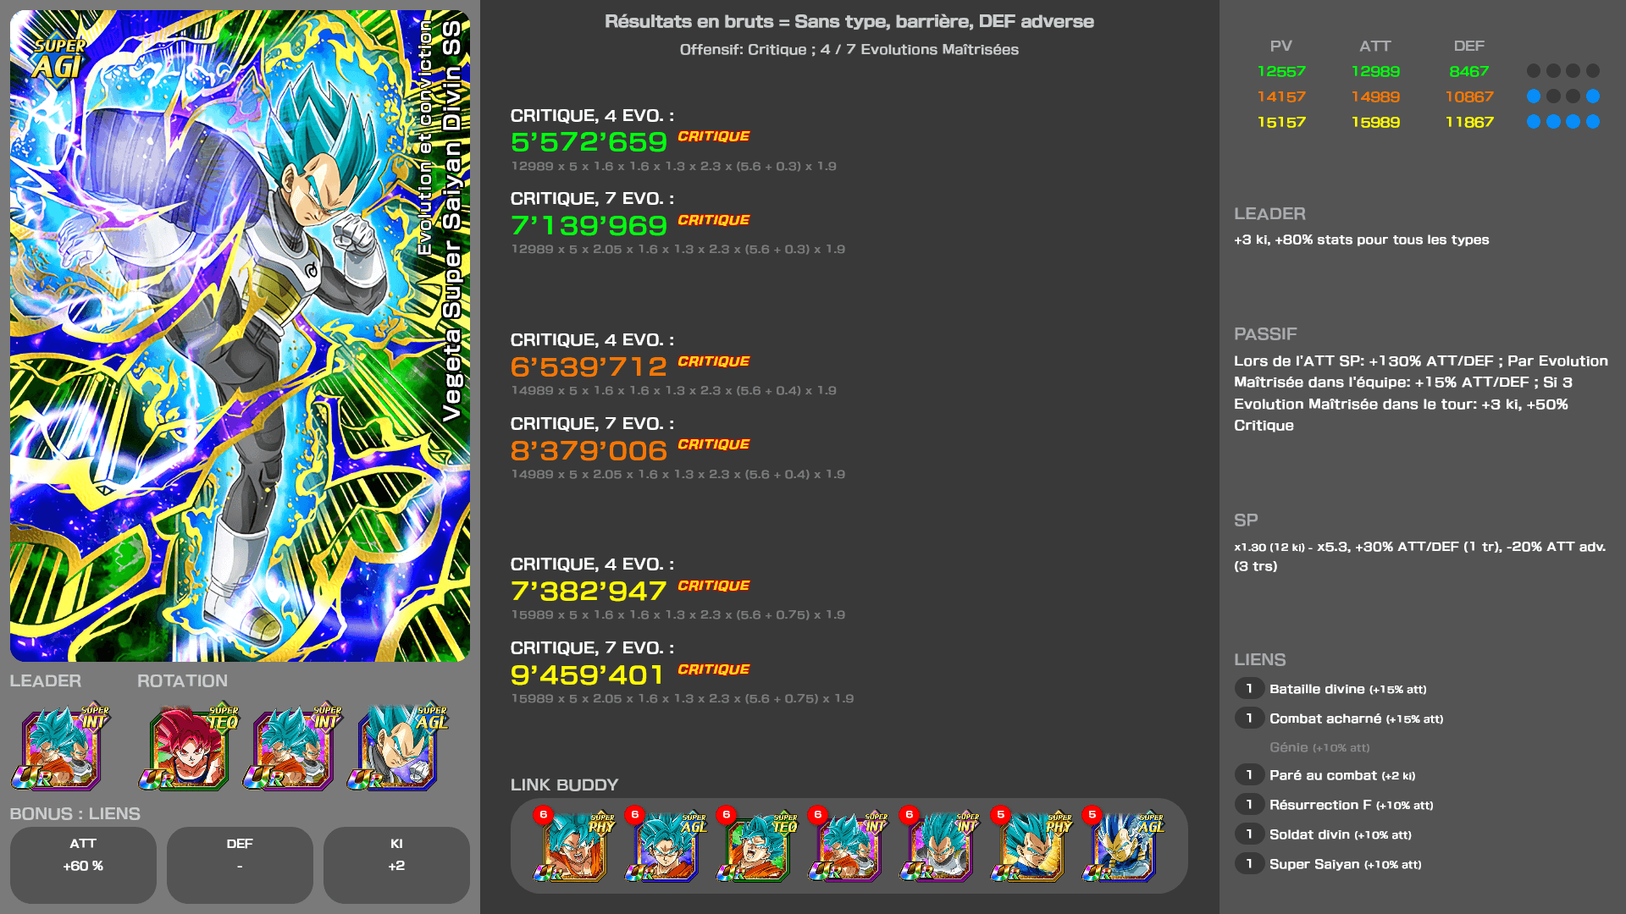Select the greyed-out Génie link
Screen dimensions: 1626x914
click(1319, 747)
